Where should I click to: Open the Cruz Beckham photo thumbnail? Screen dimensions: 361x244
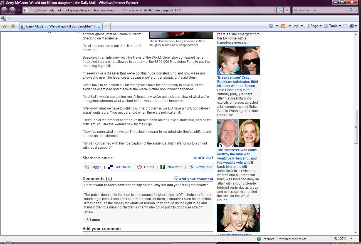coord(238,61)
